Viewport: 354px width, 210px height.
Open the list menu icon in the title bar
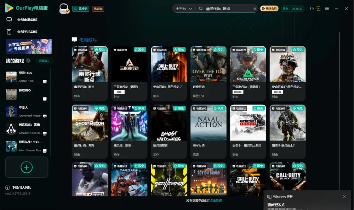point(327,9)
